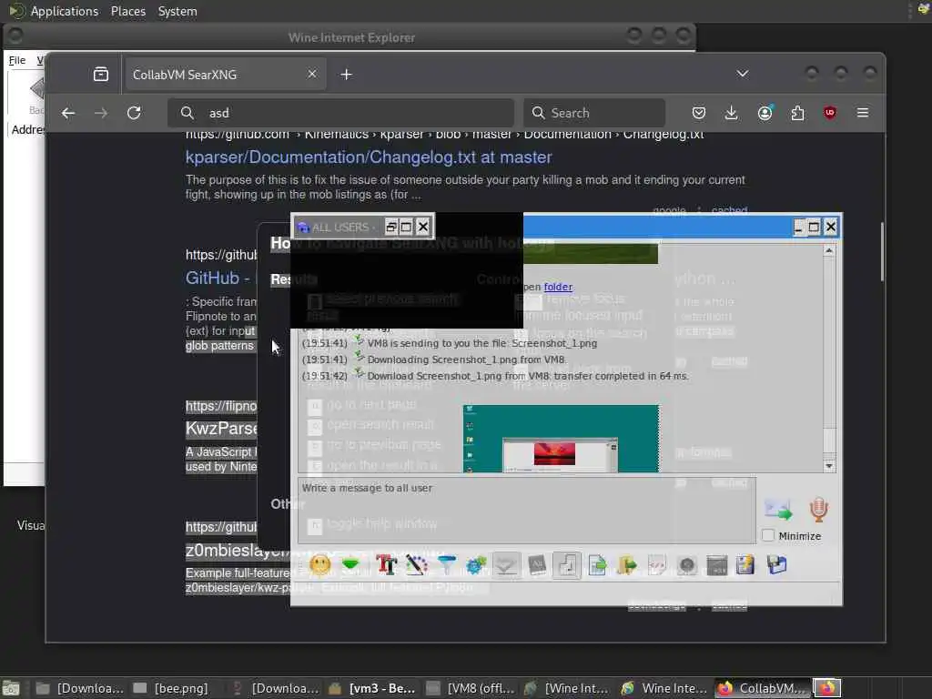Click the forward navigation arrow in Firefox
932x699 pixels.
point(101,113)
